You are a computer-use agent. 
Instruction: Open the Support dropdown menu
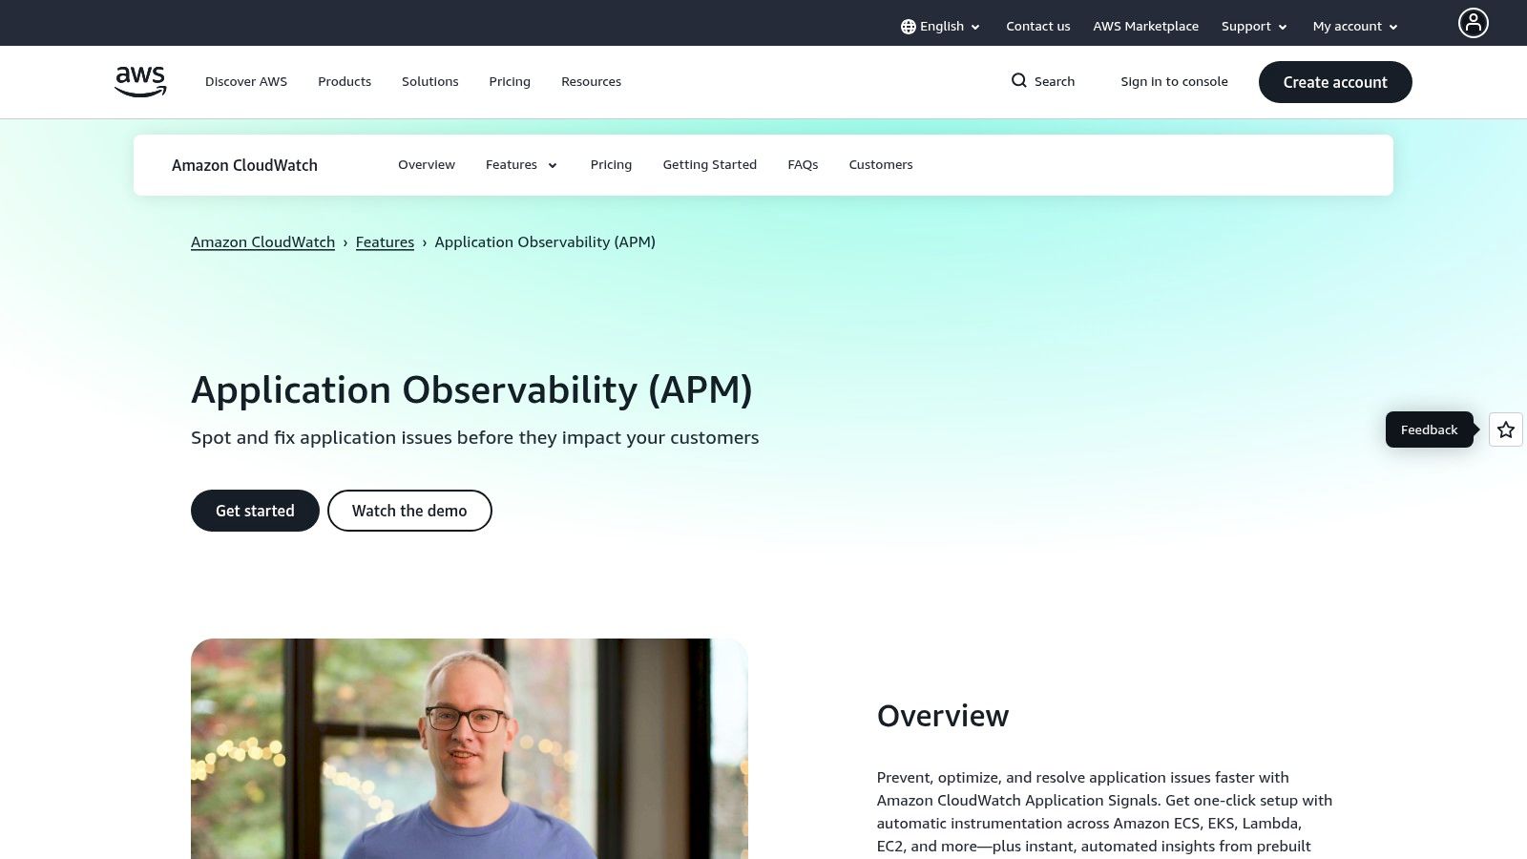click(x=1253, y=27)
